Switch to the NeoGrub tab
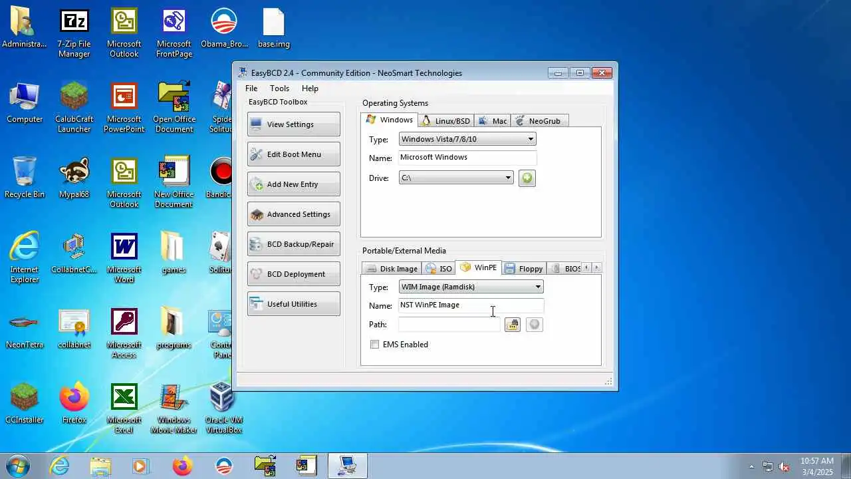Screen dimensions: 851x479 [539, 121]
